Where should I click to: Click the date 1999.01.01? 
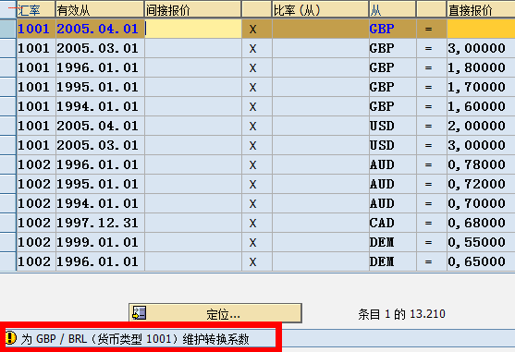98,242
